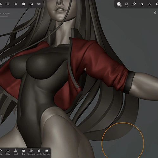Screen dimensions: 158x158
Task: Toggle X-Ray display mode
Action: 8,152
